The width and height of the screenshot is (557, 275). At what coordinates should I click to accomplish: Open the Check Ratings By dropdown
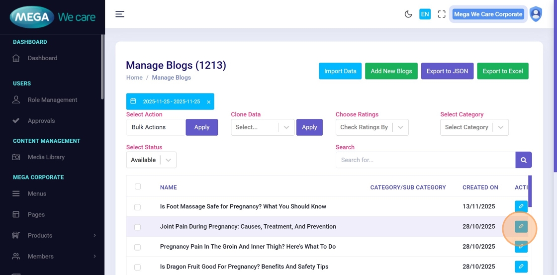pyautogui.click(x=372, y=127)
